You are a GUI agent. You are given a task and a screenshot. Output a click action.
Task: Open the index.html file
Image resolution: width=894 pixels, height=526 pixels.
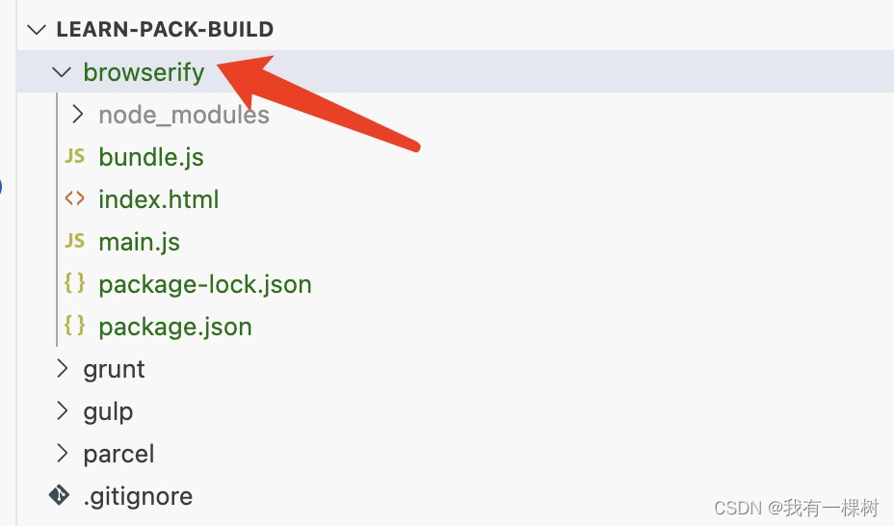159,199
